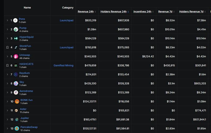Open the Pons protocol link
This screenshot has height=133, width=211.
(22, 19)
